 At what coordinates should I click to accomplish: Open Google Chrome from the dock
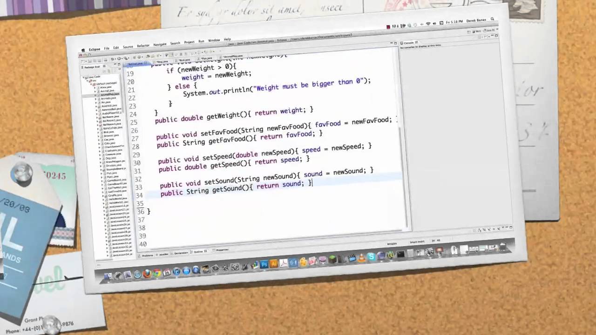click(x=157, y=273)
